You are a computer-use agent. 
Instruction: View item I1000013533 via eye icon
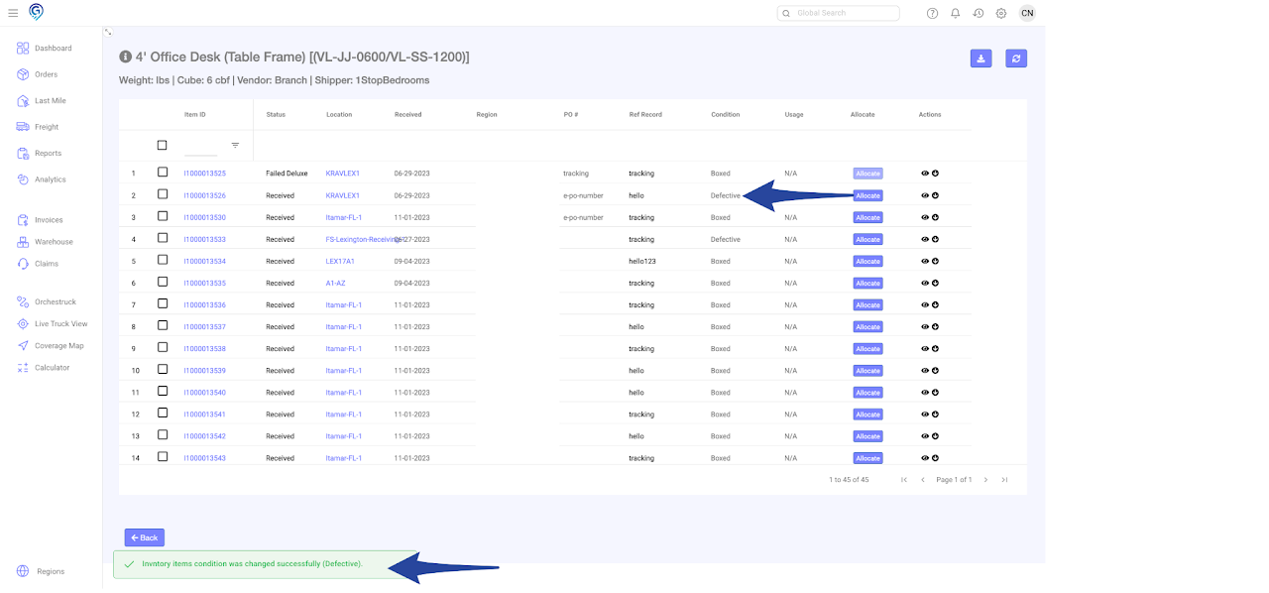point(925,239)
